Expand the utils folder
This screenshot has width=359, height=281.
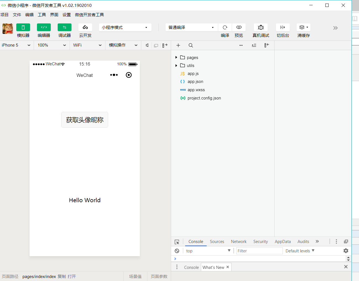(176, 65)
